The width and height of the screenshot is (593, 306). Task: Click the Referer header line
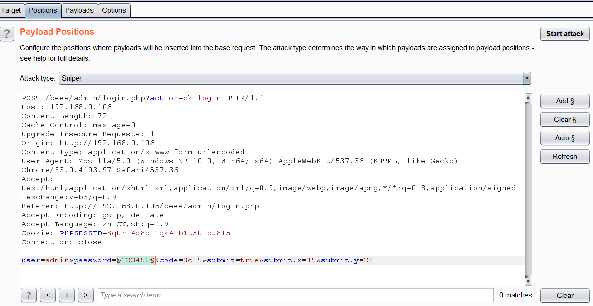pyautogui.click(x=140, y=206)
